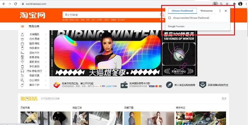Click the dress icon for 女装精品

click(22, 35)
